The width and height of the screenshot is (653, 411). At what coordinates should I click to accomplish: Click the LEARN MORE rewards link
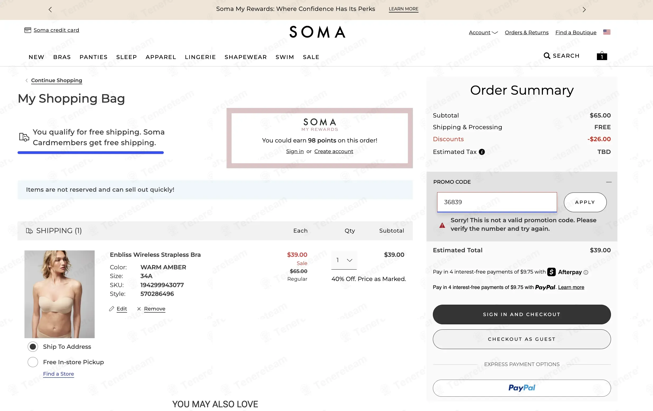403,9
